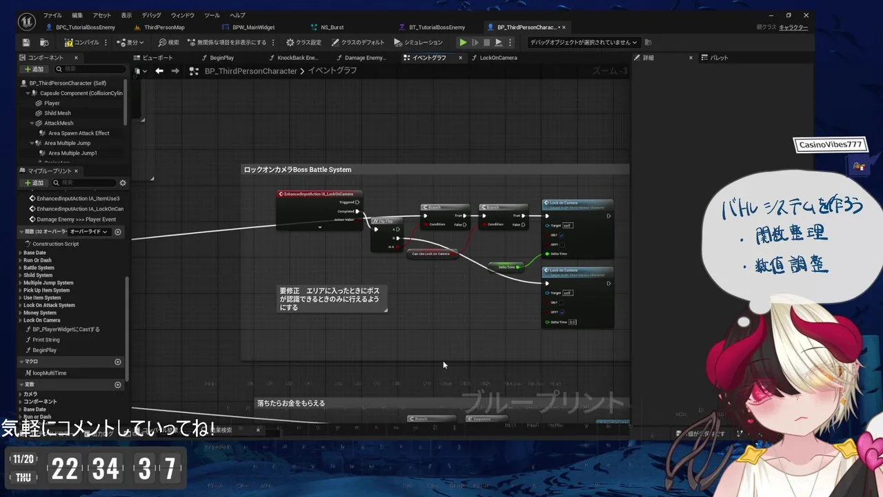Open クラス設定 class settings
This screenshot has height=497, width=883.
coord(304,42)
